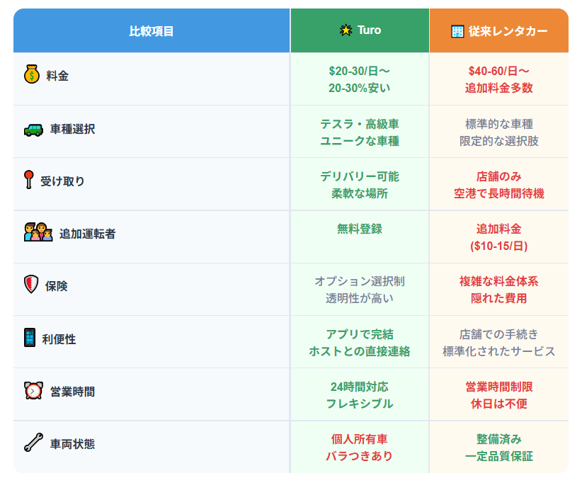Click the 複雑な料金体系 text

499,281
